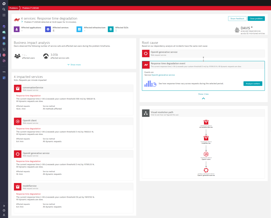
Task: Collapse root cause via Show 2 less
Action: 203,94
